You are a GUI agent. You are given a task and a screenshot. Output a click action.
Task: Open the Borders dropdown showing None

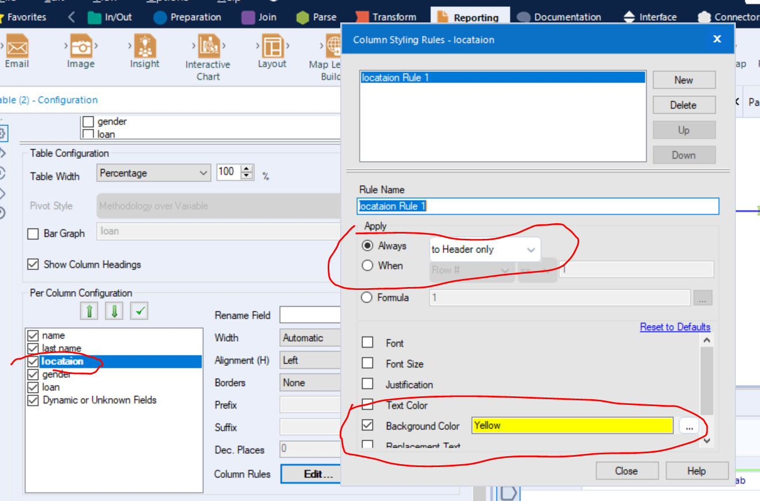pyautogui.click(x=310, y=382)
